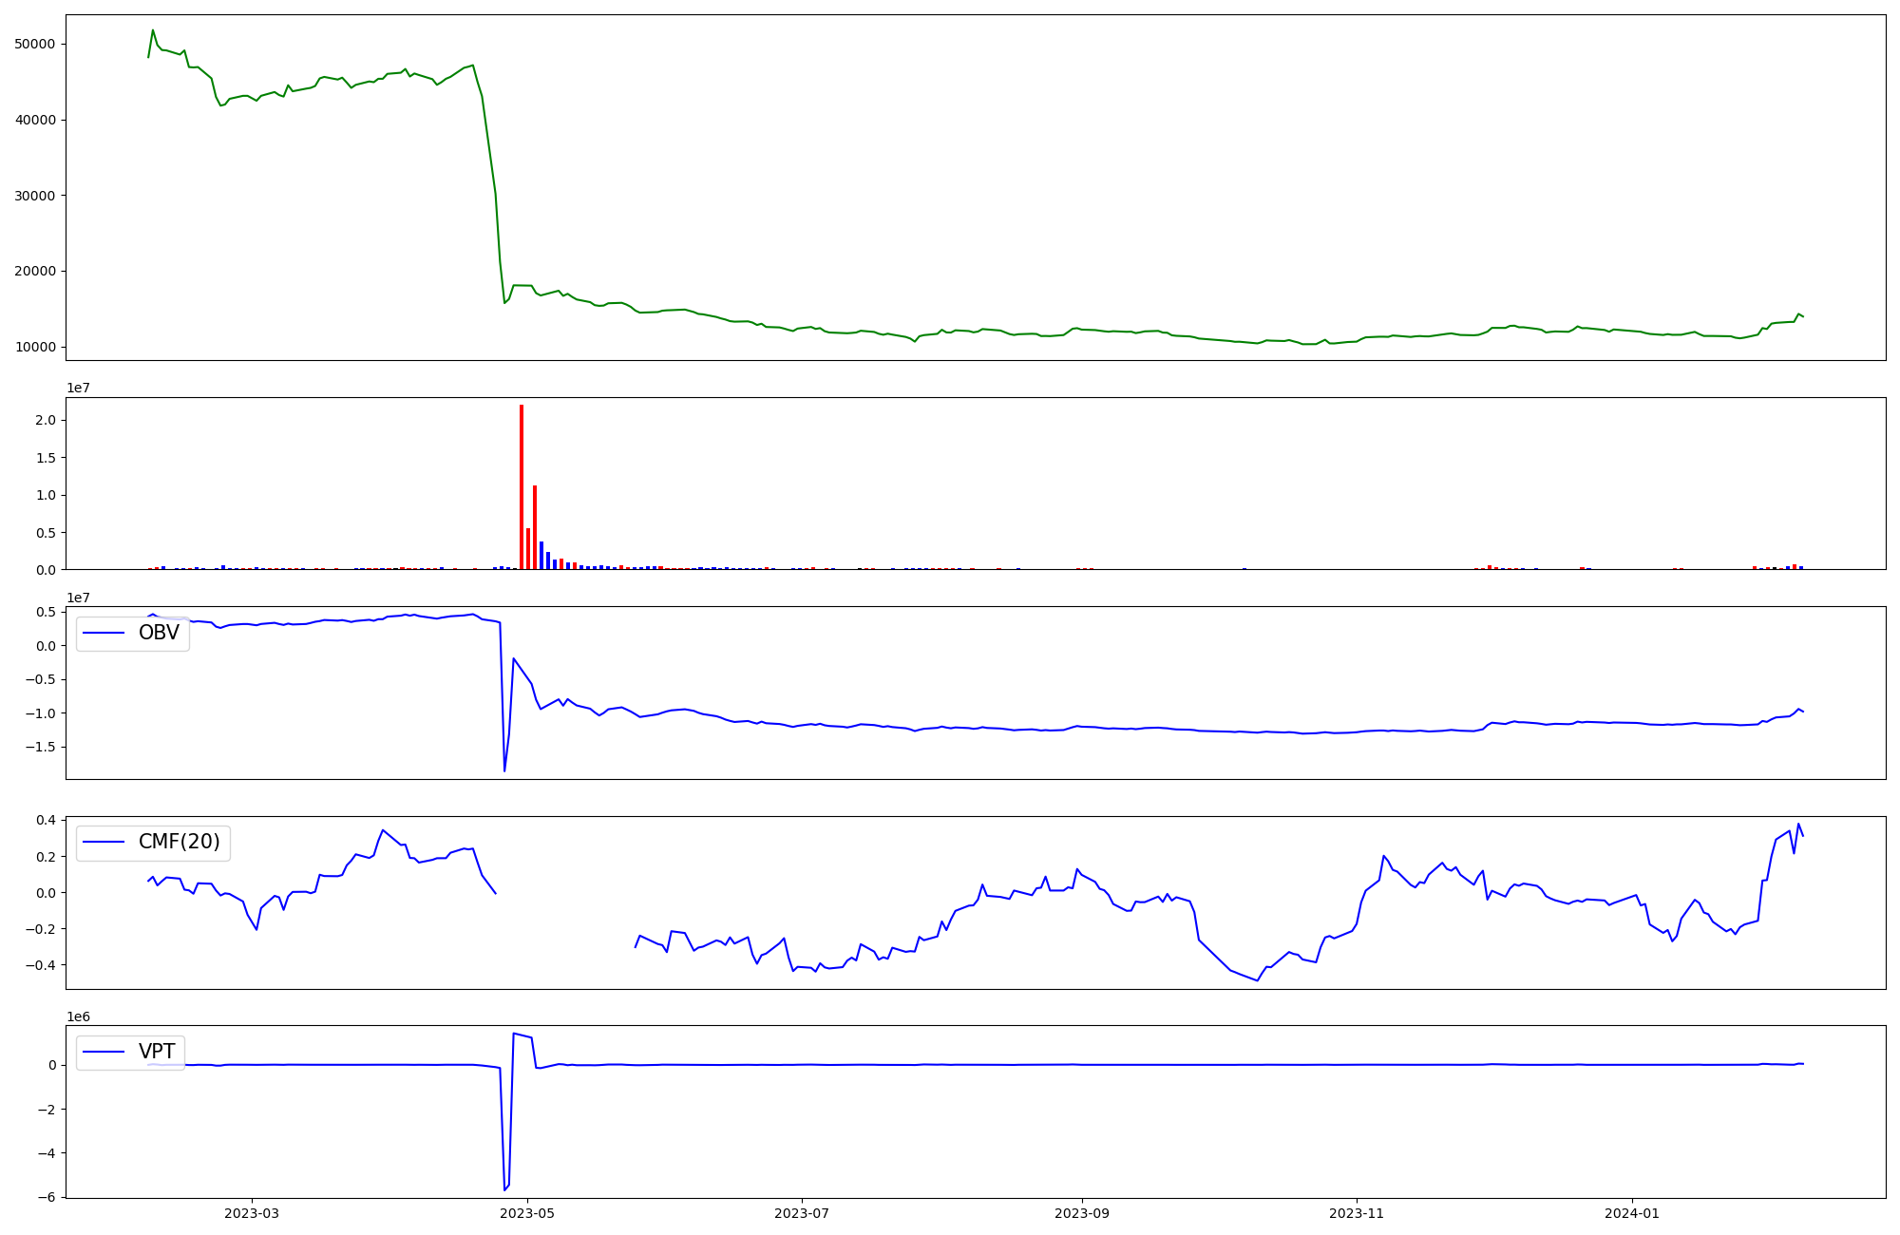Click the OBV legend label
This screenshot has height=1235, width=1900.
click(159, 633)
